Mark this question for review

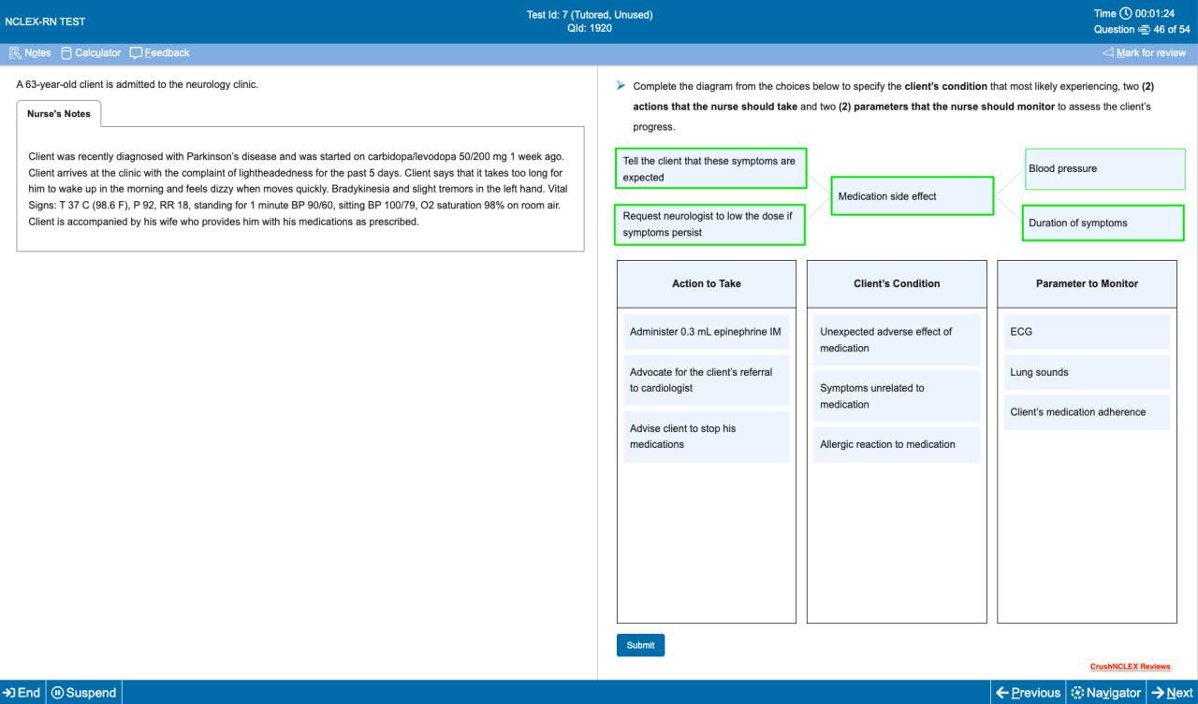(x=1144, y=53)
